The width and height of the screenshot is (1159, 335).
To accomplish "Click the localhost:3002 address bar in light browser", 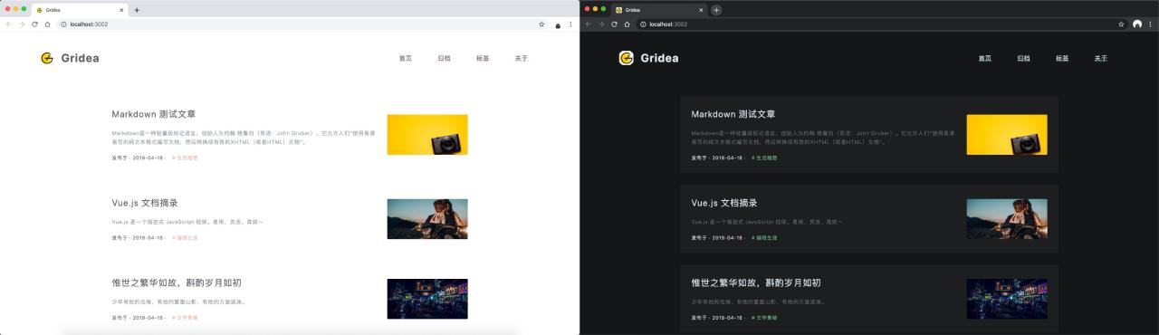I will [x=303, y=24].
